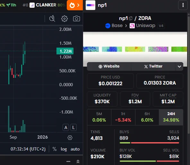Viewport: 190px width, 165px height.
Task: Click the Uniswap DEX link
Action: tap(142, 26)
